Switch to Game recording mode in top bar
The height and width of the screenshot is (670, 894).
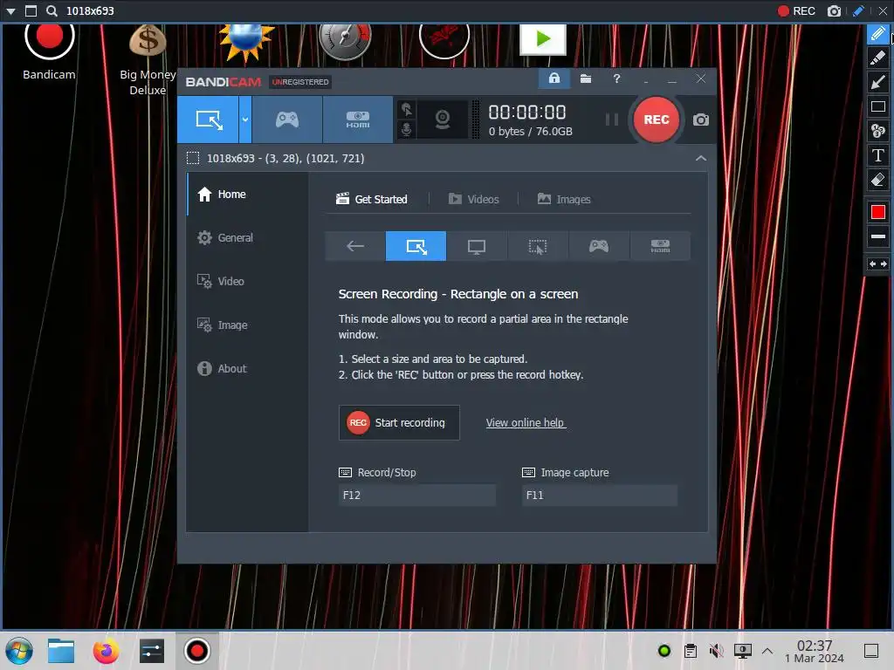(286, 120)
